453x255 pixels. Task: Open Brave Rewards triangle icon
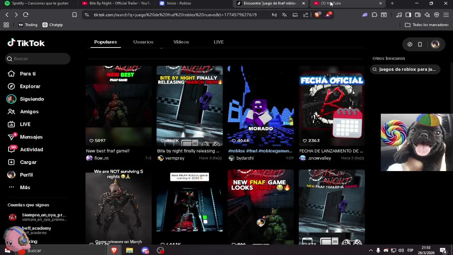(x=329, y=15)
